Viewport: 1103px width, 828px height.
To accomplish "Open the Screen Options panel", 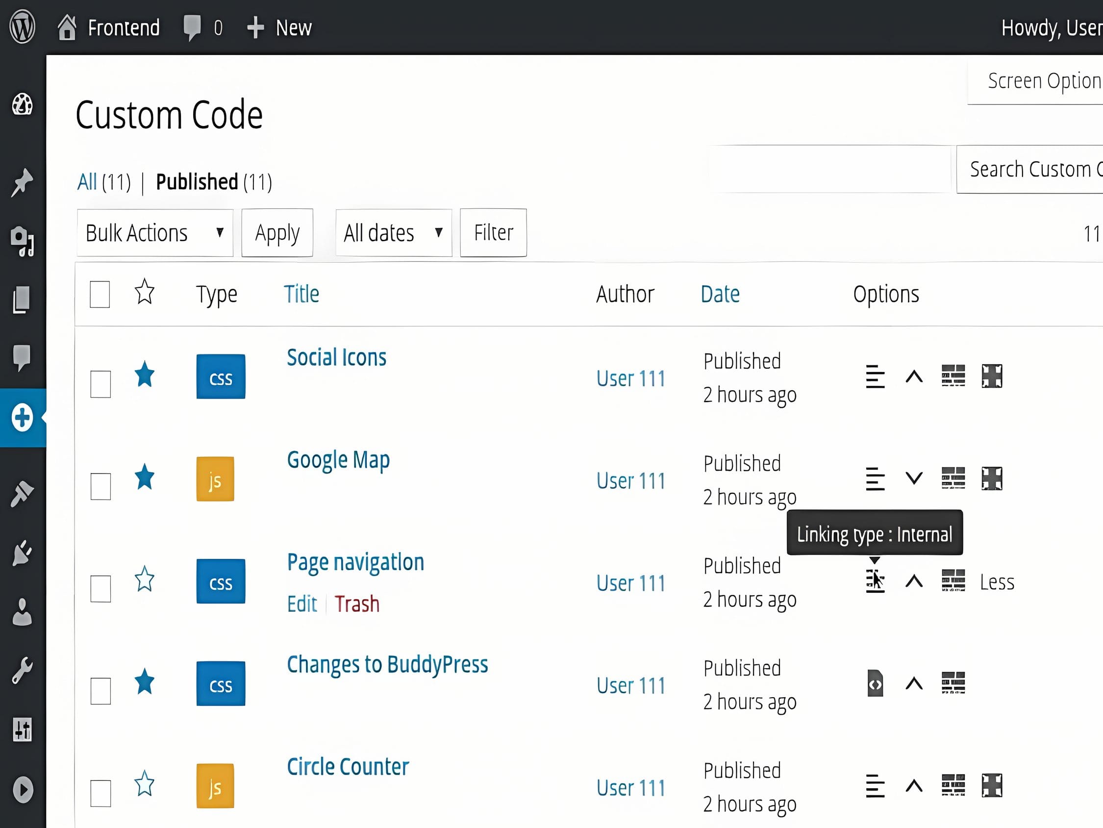I will click(x=1036, y=82).
